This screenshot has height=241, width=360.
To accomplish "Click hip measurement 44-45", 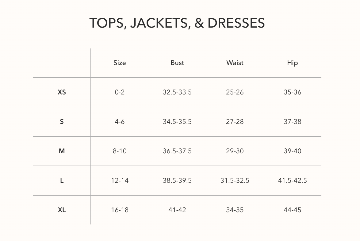I will click(293, 210).
